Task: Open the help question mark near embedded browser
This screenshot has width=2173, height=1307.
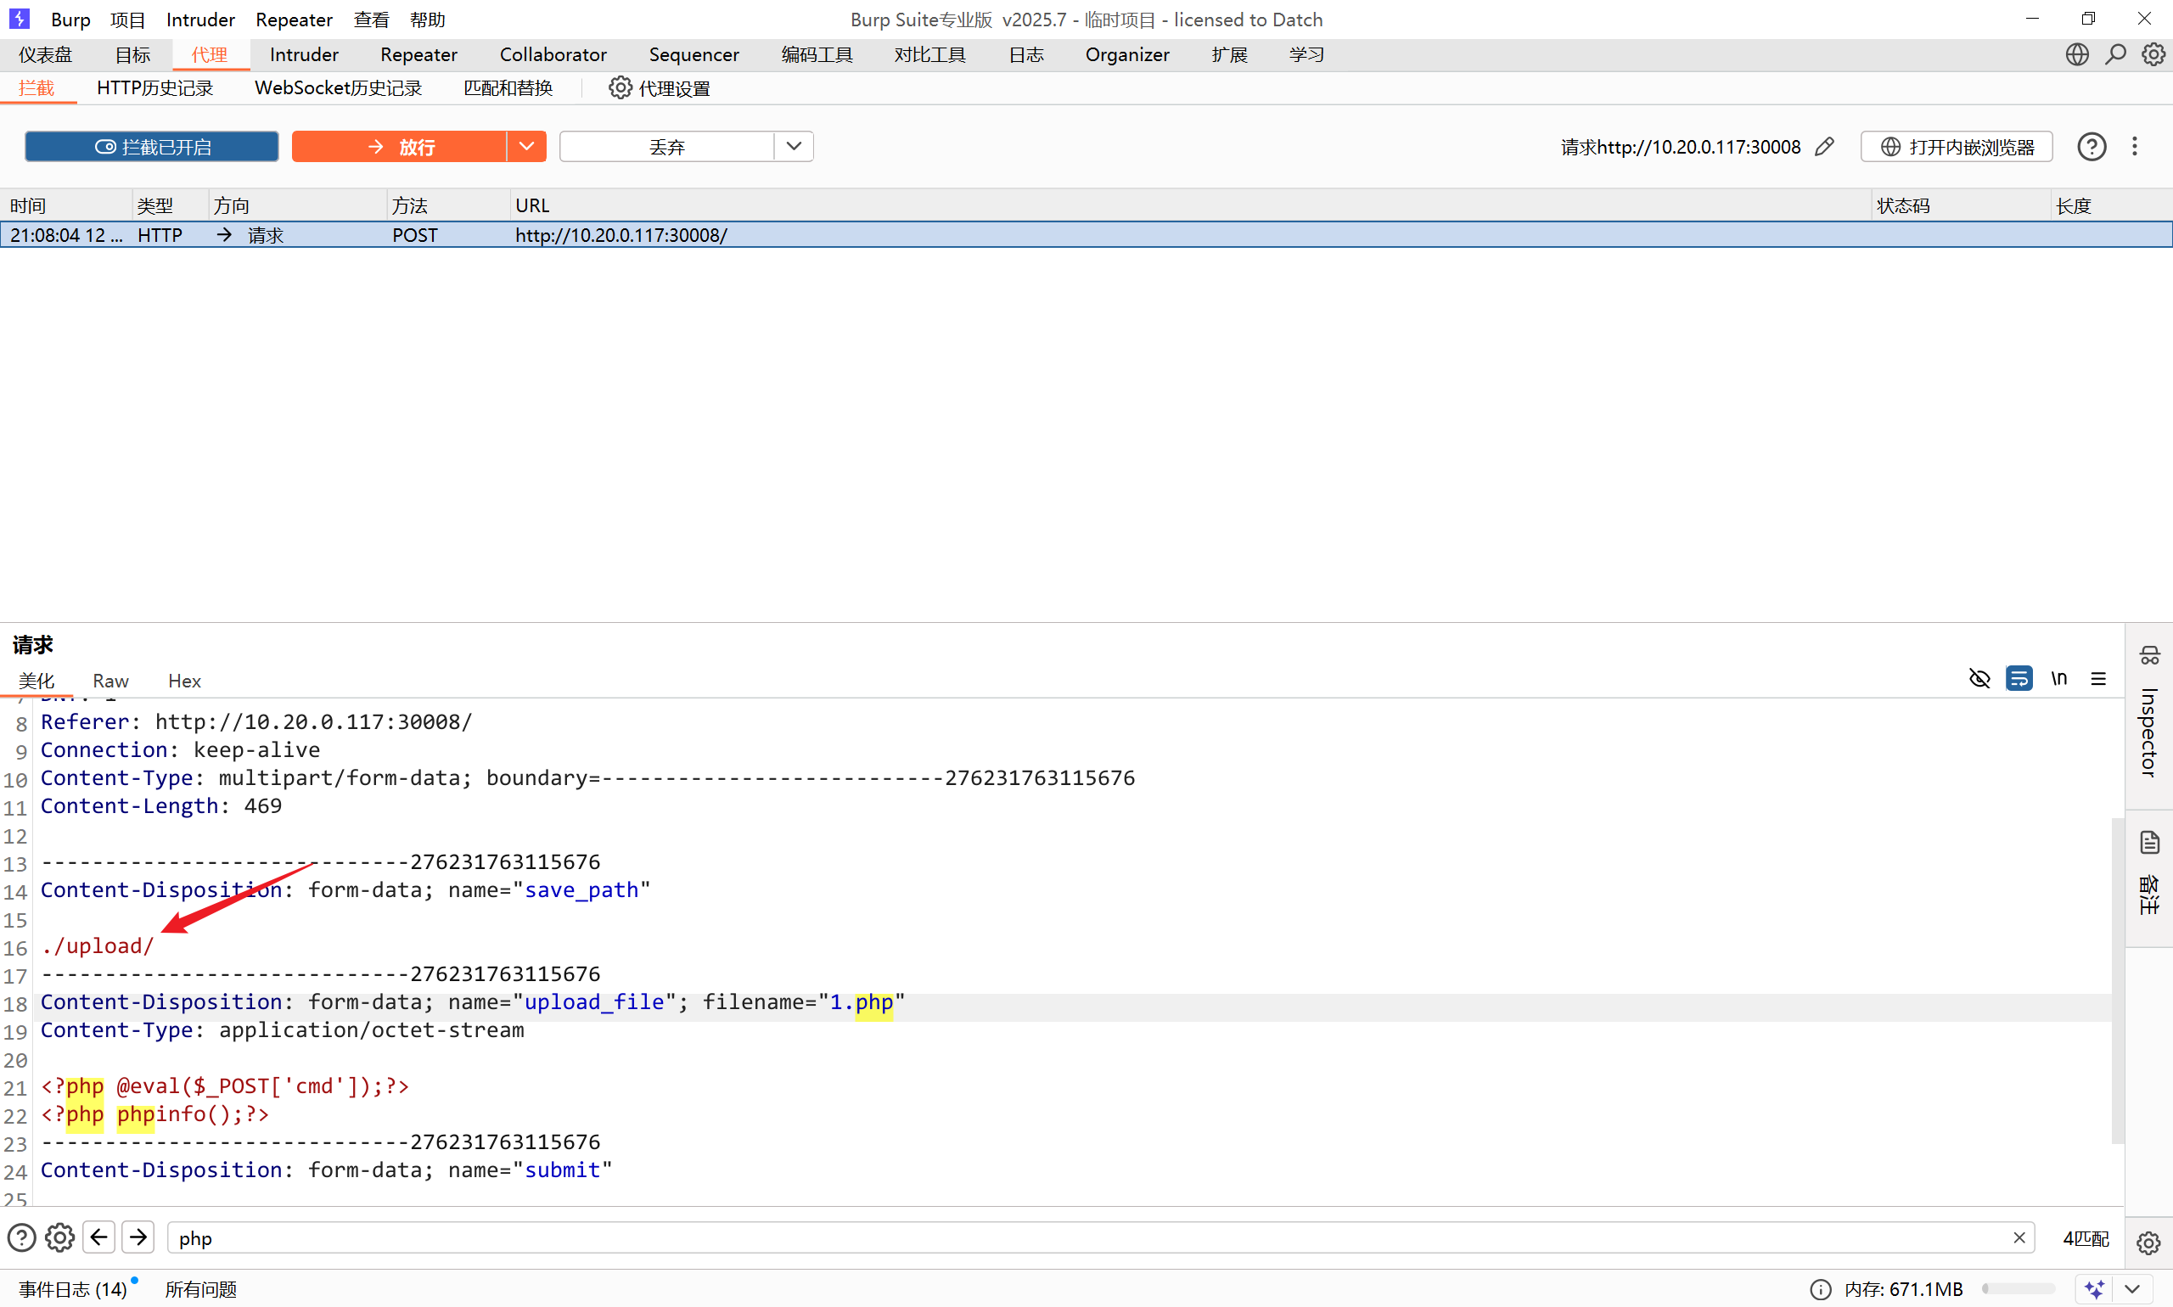Action: [2091, 146]
